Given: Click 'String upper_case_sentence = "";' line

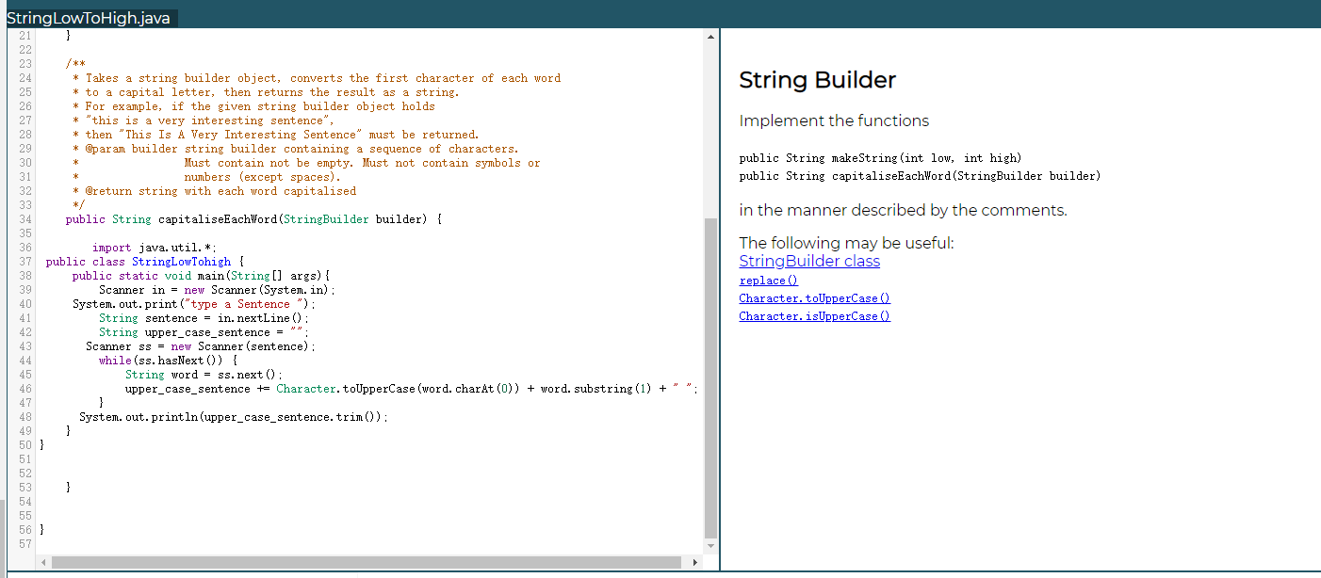Looking at the screenshot, I should tap(204, 332).
